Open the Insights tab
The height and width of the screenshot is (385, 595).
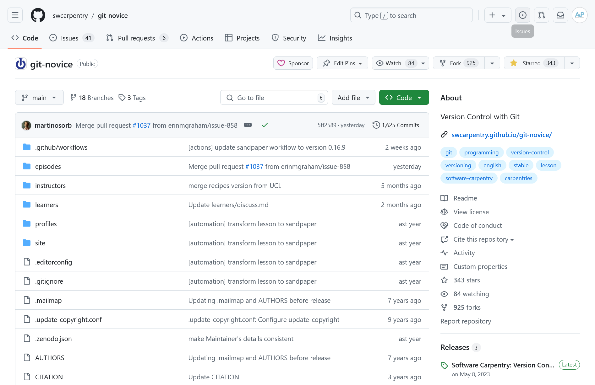coord(335,38)
